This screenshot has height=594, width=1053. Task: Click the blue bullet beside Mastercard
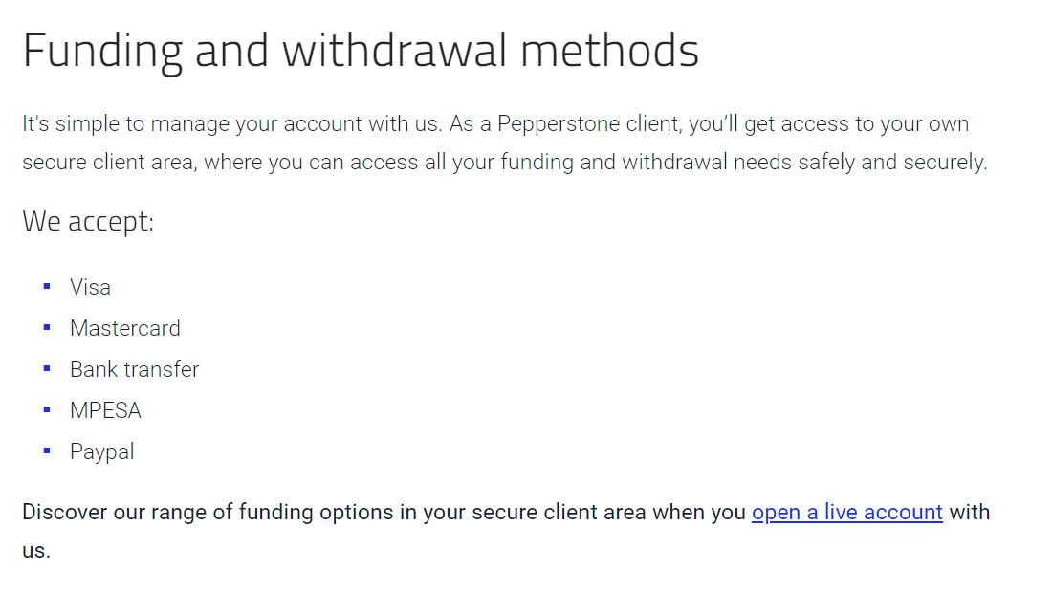[47, 328]
